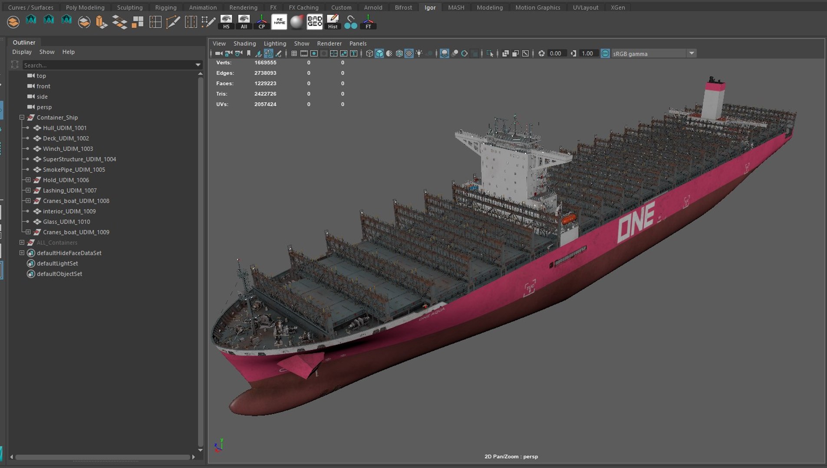This screenshot has height=468, width=827.
Task: Open the Shading panel menu
Action: pos(244,43)
